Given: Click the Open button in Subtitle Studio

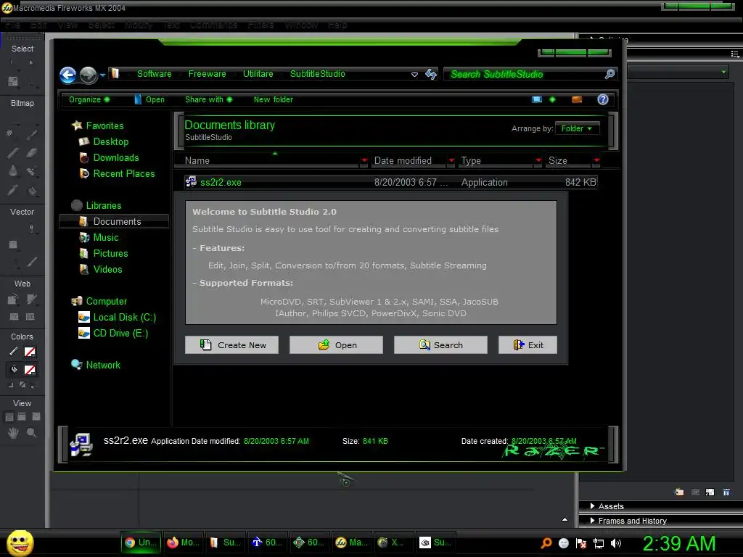Looking at the screenshot, I should [336, 344].
